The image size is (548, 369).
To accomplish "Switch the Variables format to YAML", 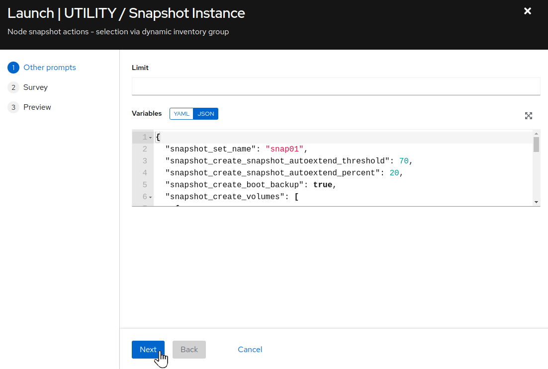I will [182, 114].
